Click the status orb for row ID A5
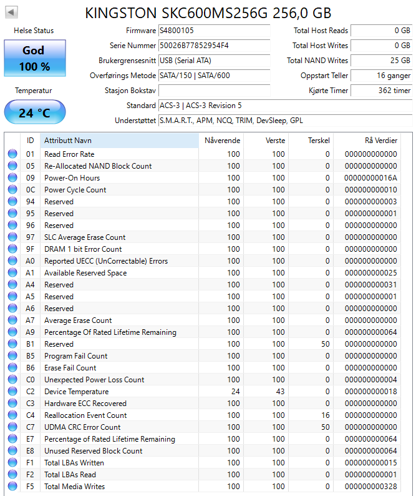Image resolution: width=416 pixels, height=496 pixels. pyautogui.click(x=12, y=296)
